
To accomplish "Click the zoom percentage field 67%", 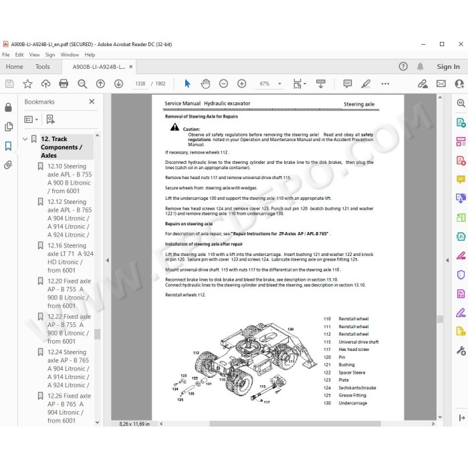I will (x=264, y=84).
